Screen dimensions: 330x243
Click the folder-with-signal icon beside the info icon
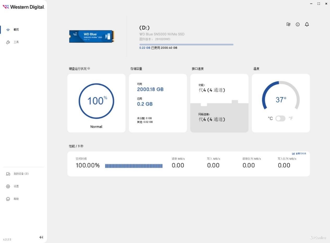point(289,24)
